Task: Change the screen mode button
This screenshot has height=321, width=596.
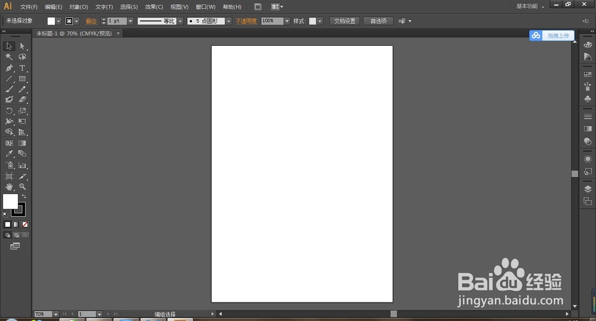Action: coord(15,246)
